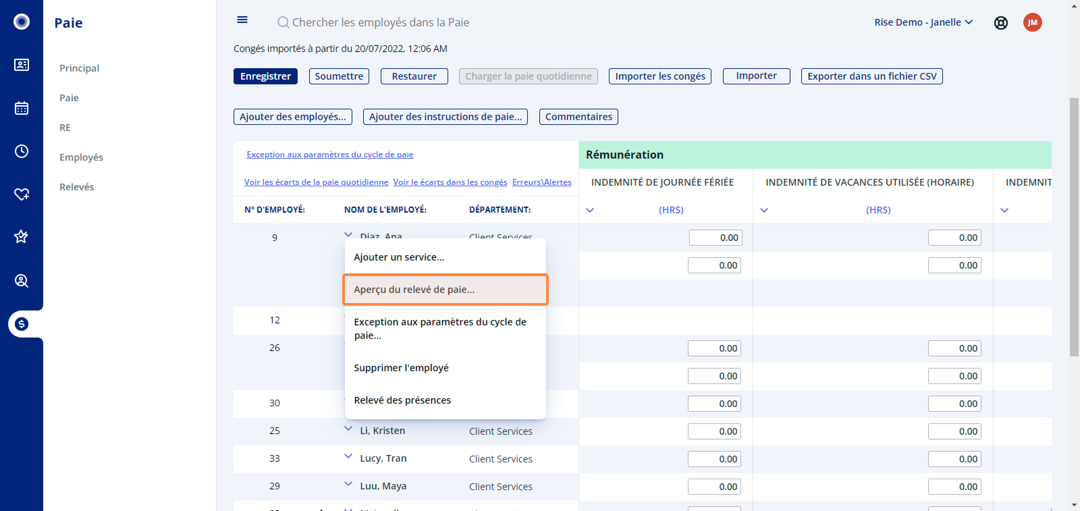Focus the Chercher les employés dans la Paie field

coord(381,23)
